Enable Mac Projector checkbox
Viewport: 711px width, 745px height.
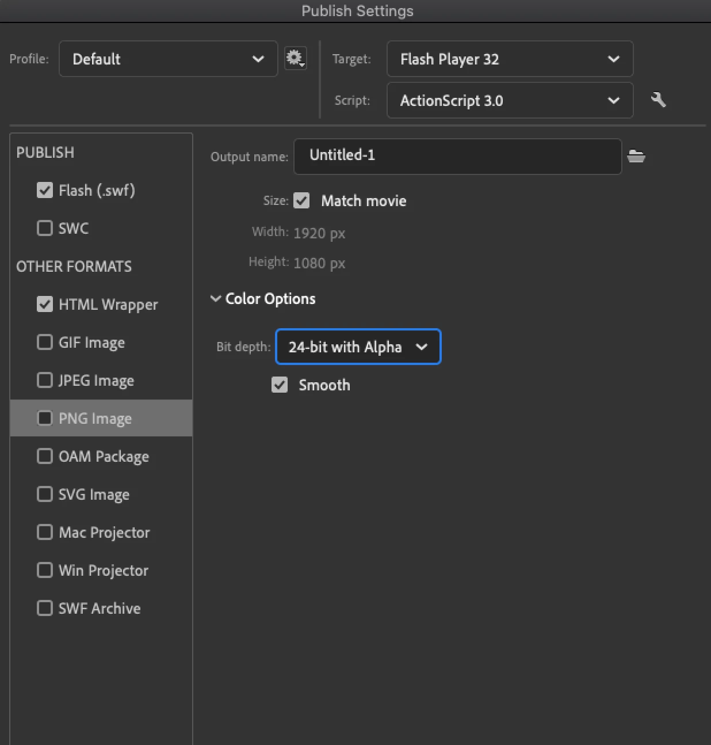(x=45, y=532)
